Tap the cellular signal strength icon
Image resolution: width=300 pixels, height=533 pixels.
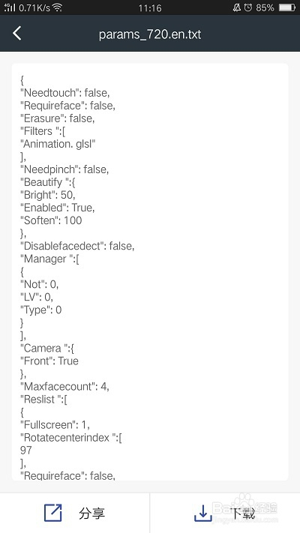tap(10, 7)
